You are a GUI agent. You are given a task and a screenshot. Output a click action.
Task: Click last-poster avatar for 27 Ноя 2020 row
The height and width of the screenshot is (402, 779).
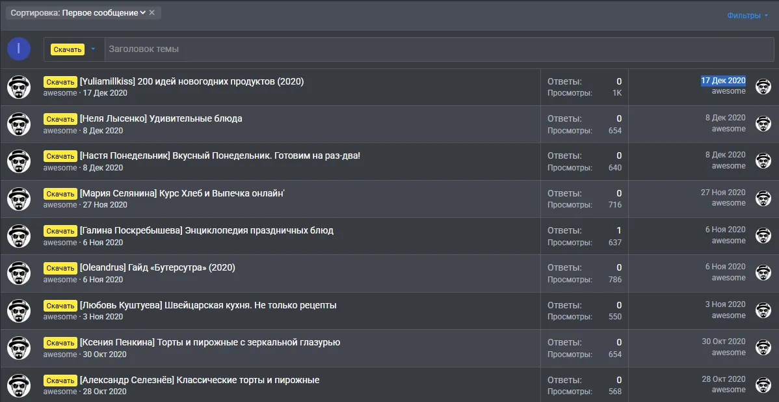pos(763,198)
